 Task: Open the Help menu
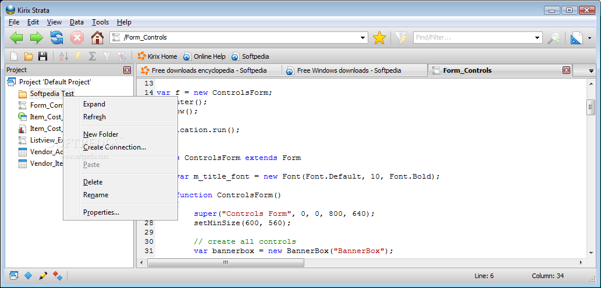[124, 22]
